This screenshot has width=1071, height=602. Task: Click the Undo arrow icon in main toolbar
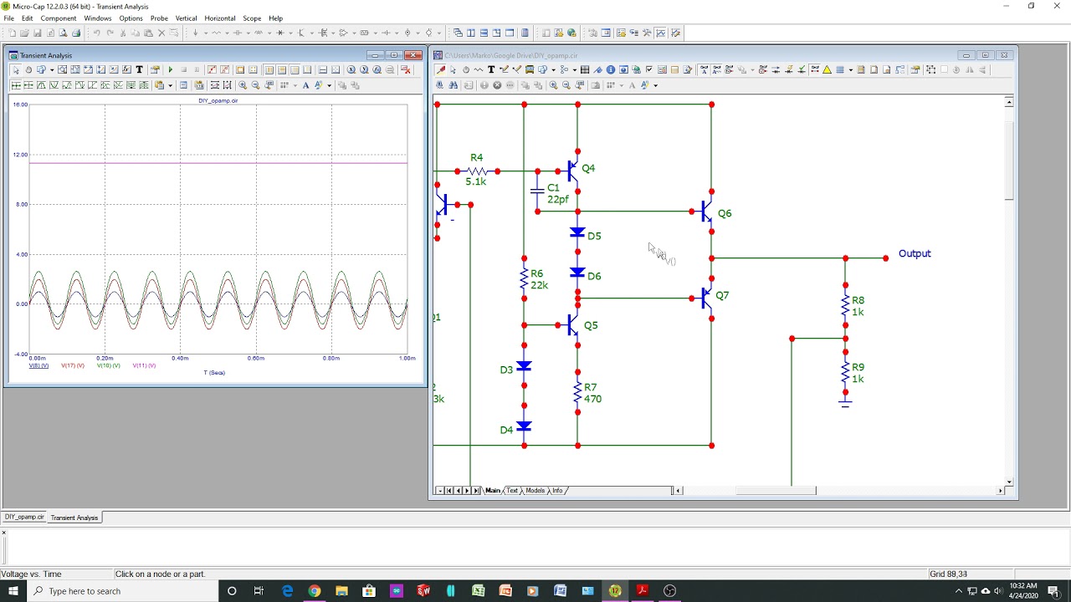click(97, 33)
